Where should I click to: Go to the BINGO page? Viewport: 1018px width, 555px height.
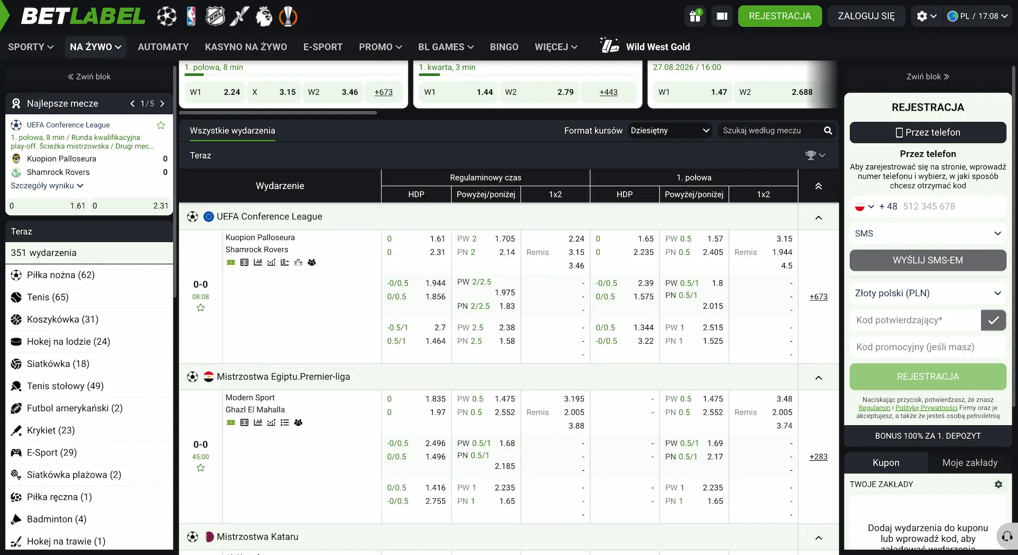504,47
